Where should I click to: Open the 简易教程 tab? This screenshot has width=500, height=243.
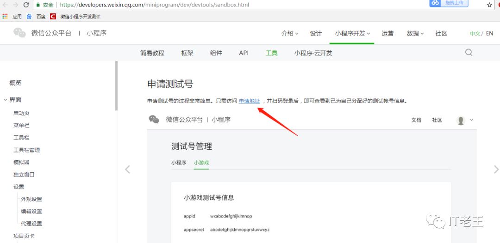[152, 53]
